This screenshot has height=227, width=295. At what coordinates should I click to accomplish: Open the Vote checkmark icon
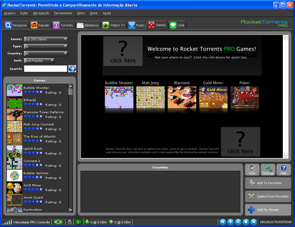click(252, 170)
